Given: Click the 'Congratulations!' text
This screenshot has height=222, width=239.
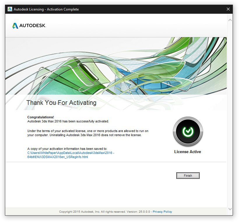Looking at the screenshot, I should 41,117.
